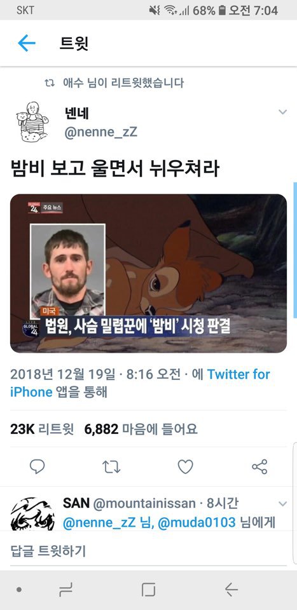Tap the reply speech bubble icon
The width and height of the screenshot is (297, 610).
pos(38,466)
